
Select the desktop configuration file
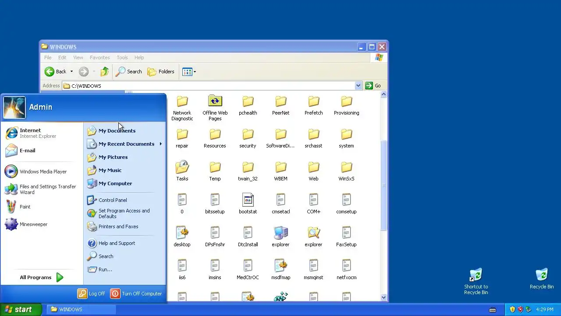tap(182, 237)
